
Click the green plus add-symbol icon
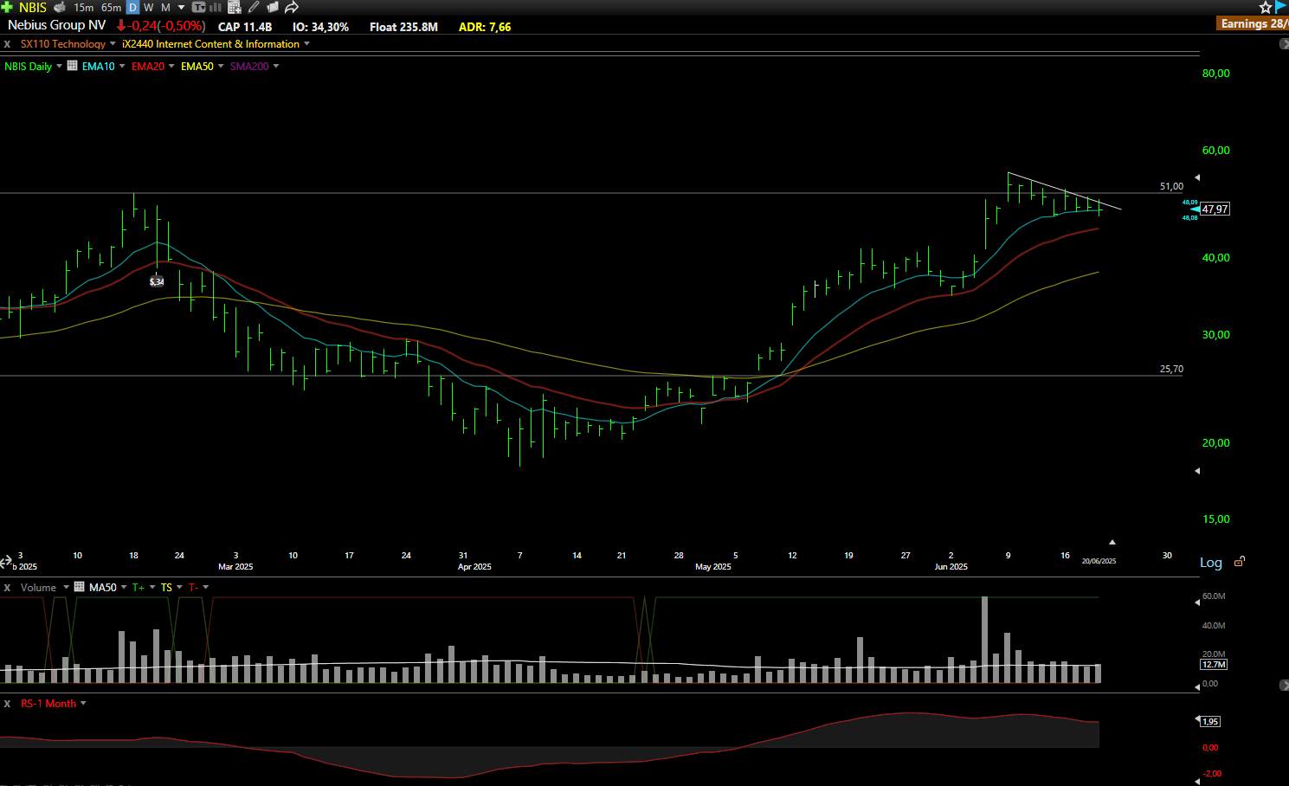coord(7,7)
